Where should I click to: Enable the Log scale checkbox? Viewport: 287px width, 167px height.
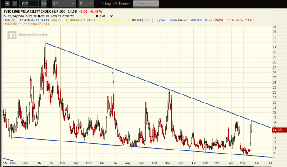point(102,4)
